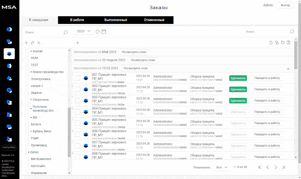Select Электроника in the tree

coord(41,79)
